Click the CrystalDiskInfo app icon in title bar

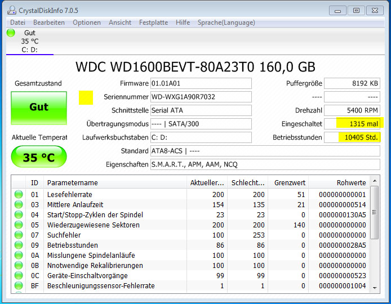click(11, 10)
